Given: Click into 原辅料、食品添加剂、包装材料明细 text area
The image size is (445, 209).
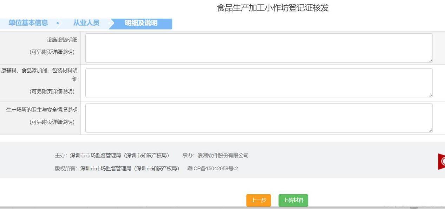Looking at the screenshot, I should point(259,83).
